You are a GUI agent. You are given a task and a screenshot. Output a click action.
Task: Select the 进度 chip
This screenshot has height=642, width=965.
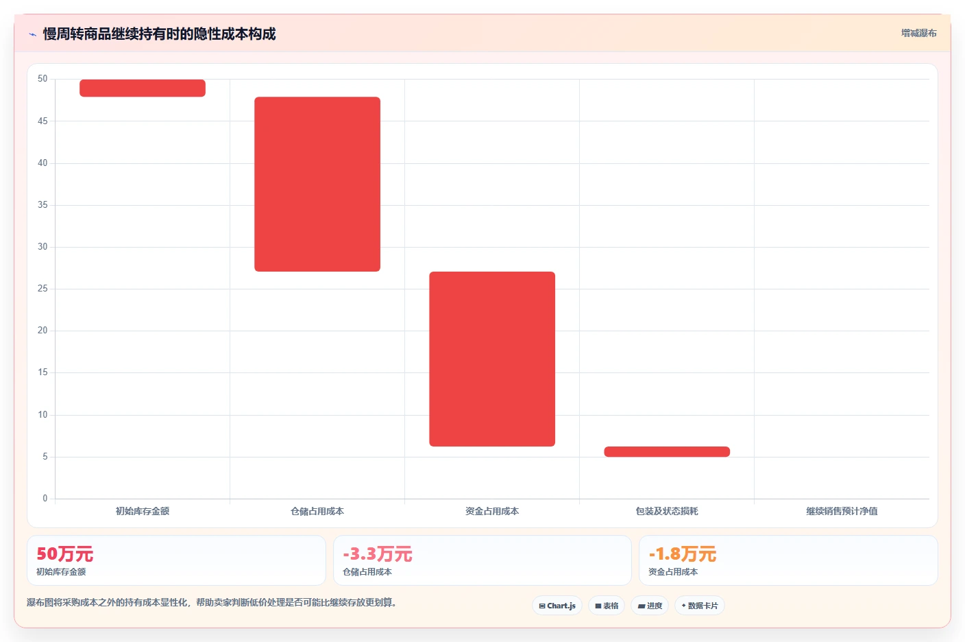pos(650,606)
